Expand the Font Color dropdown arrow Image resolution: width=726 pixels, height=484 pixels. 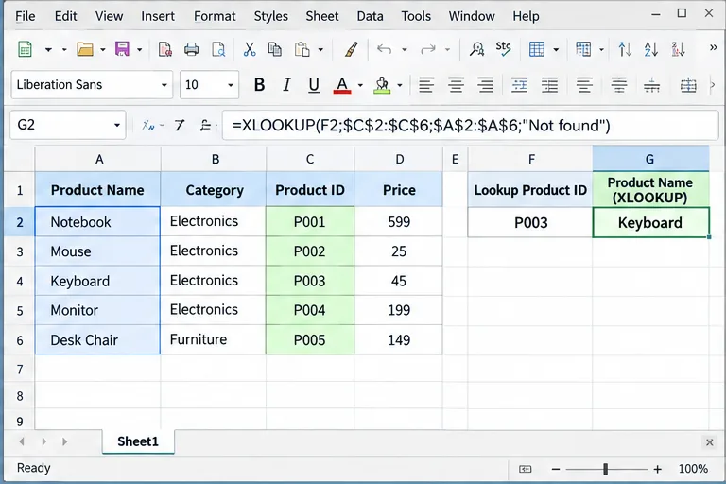pos(360,85)
